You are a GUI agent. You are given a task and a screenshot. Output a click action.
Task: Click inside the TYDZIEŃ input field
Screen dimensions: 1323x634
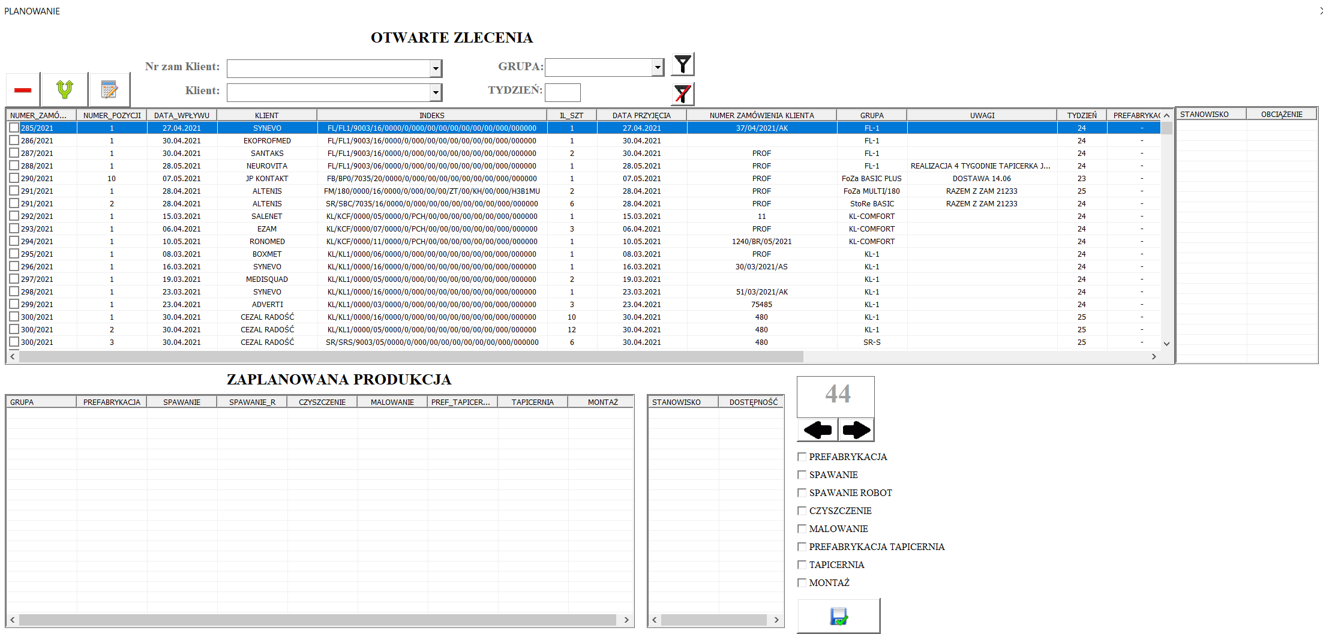563,92
